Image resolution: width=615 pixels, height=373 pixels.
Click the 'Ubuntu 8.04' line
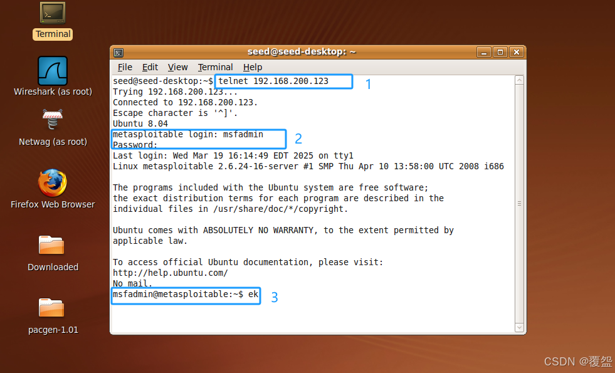(140, 123)
